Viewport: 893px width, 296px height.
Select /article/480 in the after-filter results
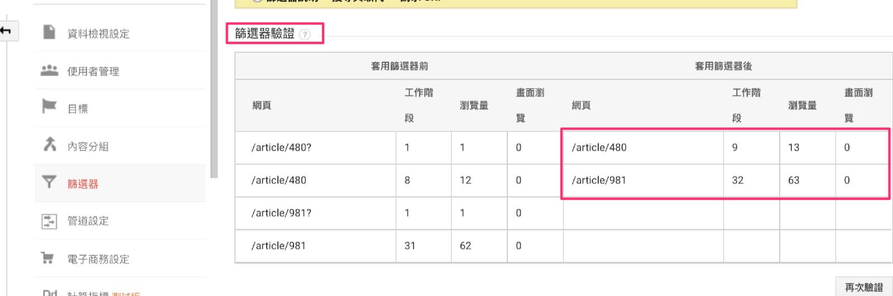coord(599,147)
